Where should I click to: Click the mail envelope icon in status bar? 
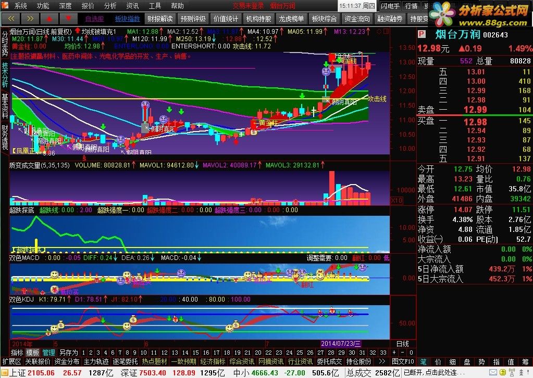click(493, 373)
